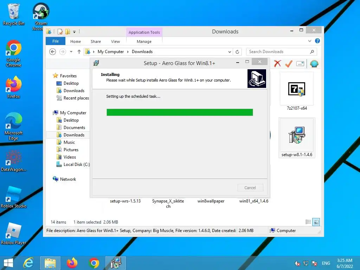
Task: Select Downloads under Favorites
Action: (74, 90)
